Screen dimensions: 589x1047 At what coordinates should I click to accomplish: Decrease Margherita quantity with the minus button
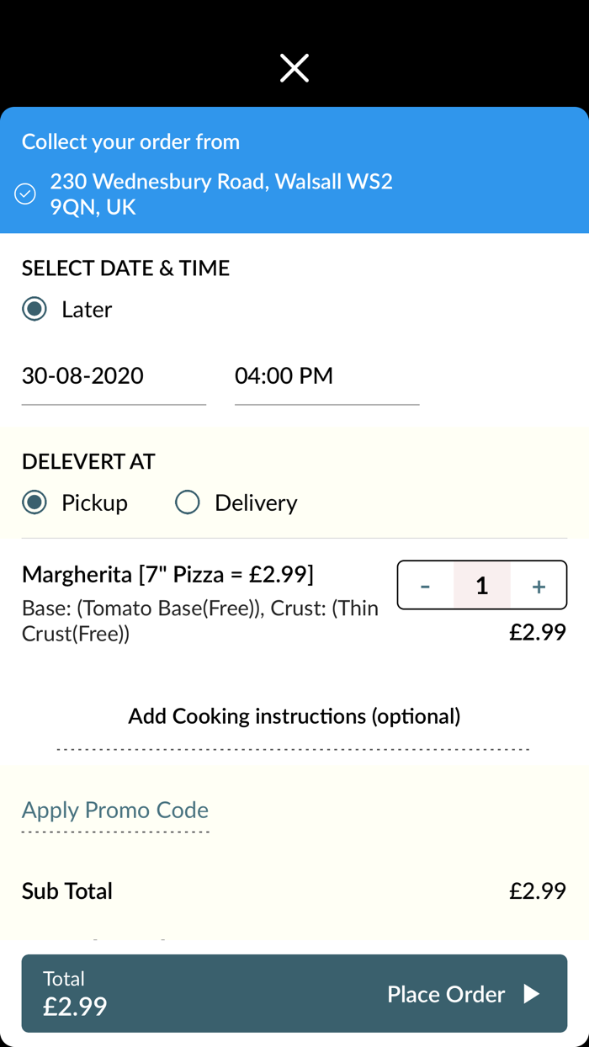[x=425, y=586]
